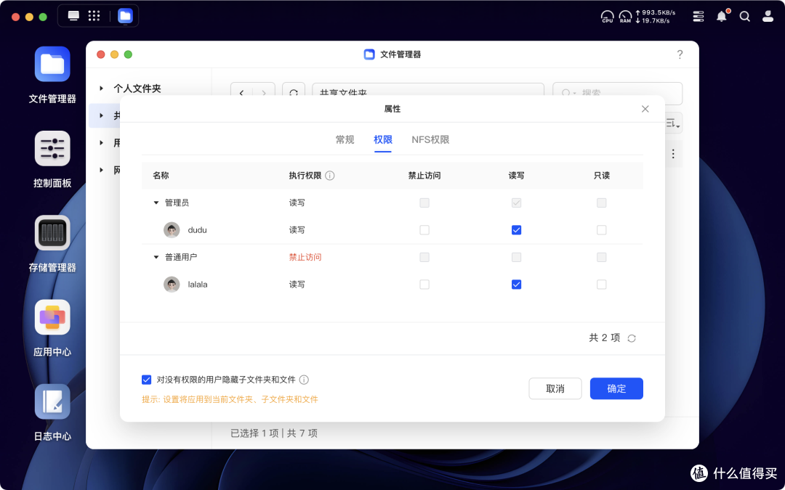Image resolution: width=785 pixels, height=490 pixels.
Task: Toggle 只读 for 管理员 group
Action: tap(602, 203)
